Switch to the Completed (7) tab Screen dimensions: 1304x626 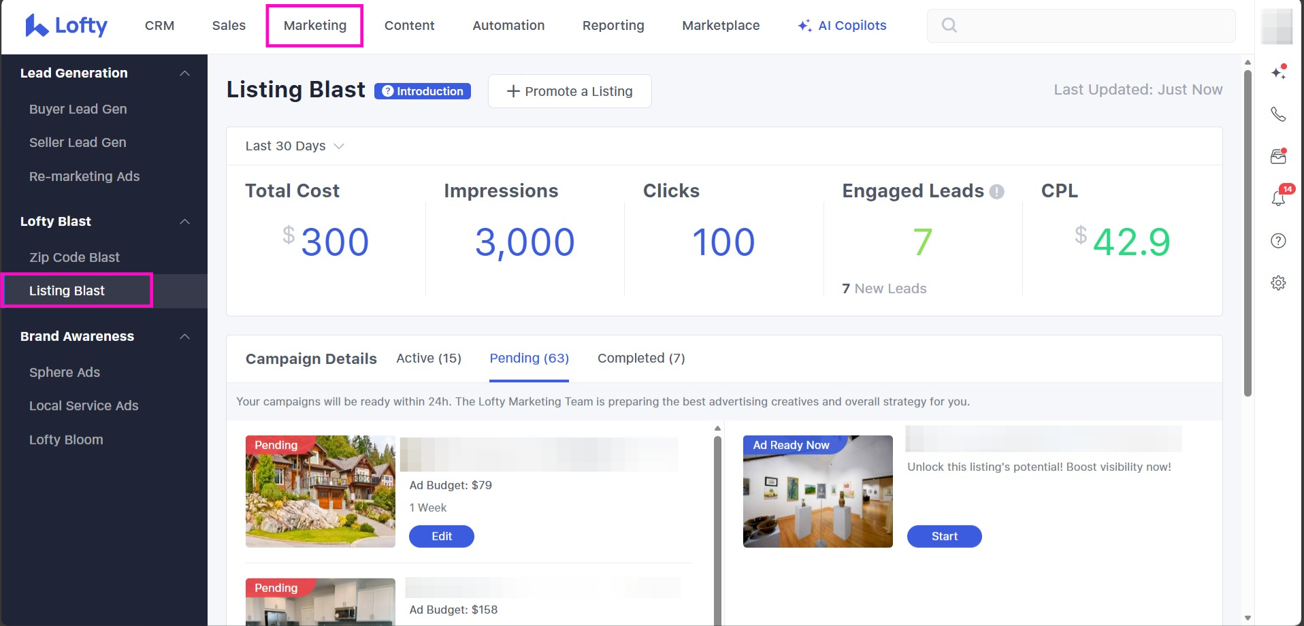[x=641, y=358]
